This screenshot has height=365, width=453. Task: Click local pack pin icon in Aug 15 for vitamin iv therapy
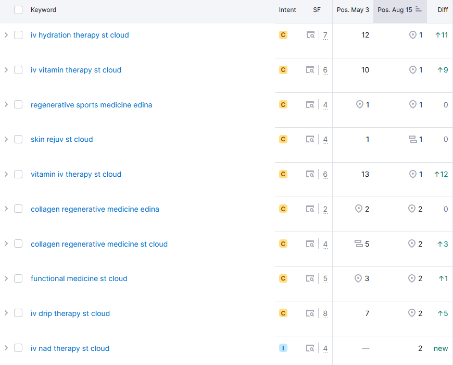413,174
